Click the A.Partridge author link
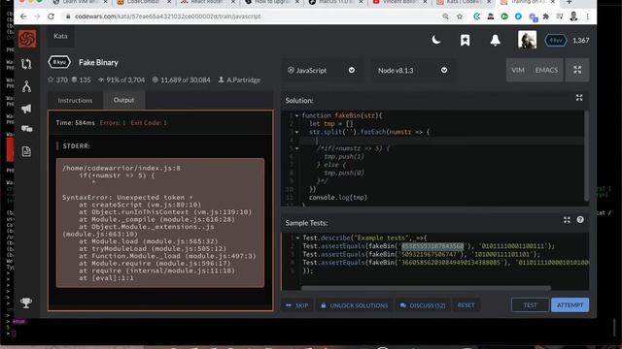The image size is (622, 349). tap(239, 79)
